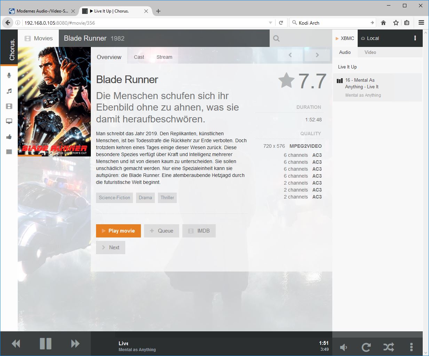Click in the URL address field

[144, 23]
